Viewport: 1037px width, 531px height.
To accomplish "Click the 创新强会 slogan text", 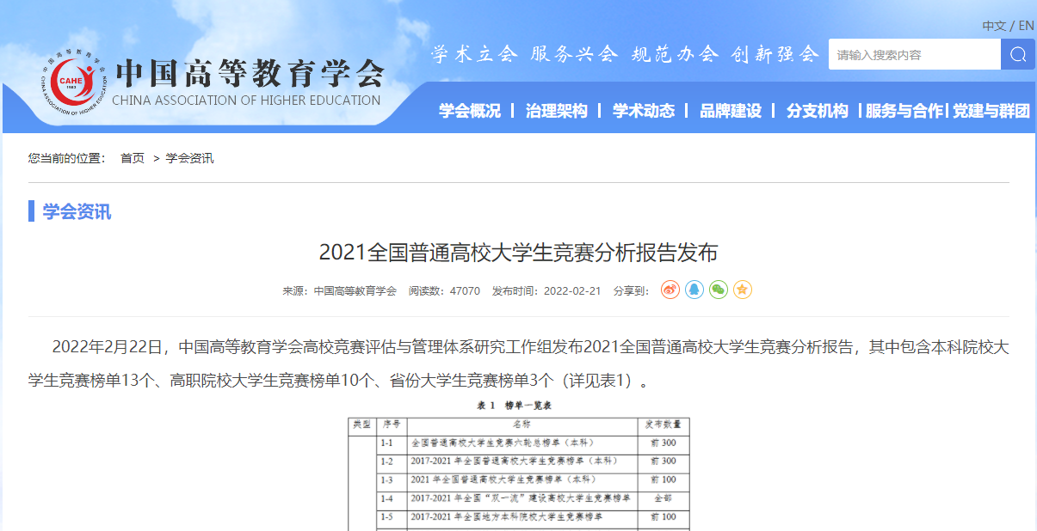I will (775, 54).
